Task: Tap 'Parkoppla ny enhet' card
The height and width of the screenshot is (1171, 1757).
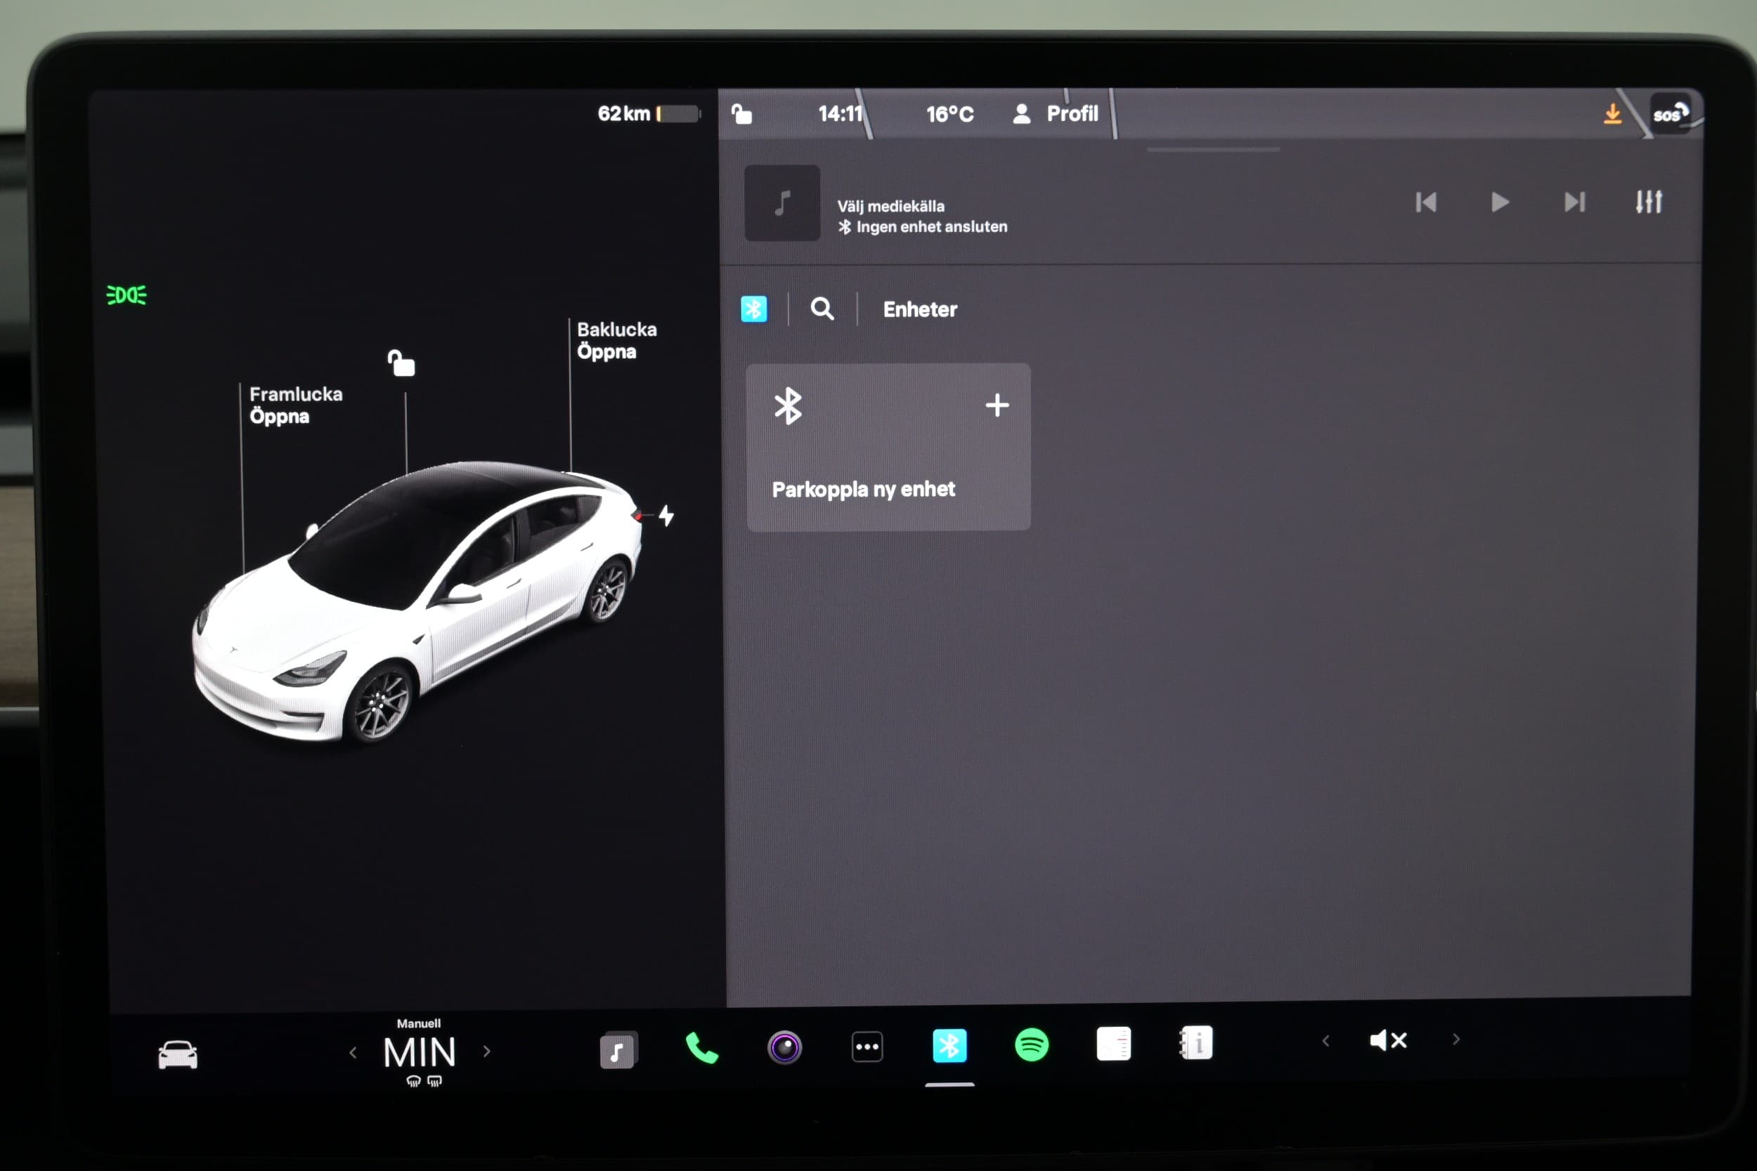Action: [x=888, y=447]
